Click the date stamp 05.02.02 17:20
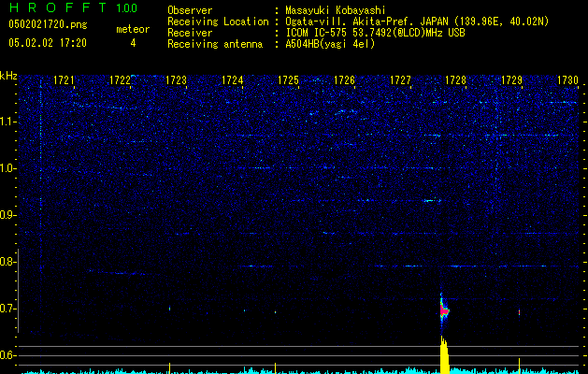 click(x=48, y=43)
